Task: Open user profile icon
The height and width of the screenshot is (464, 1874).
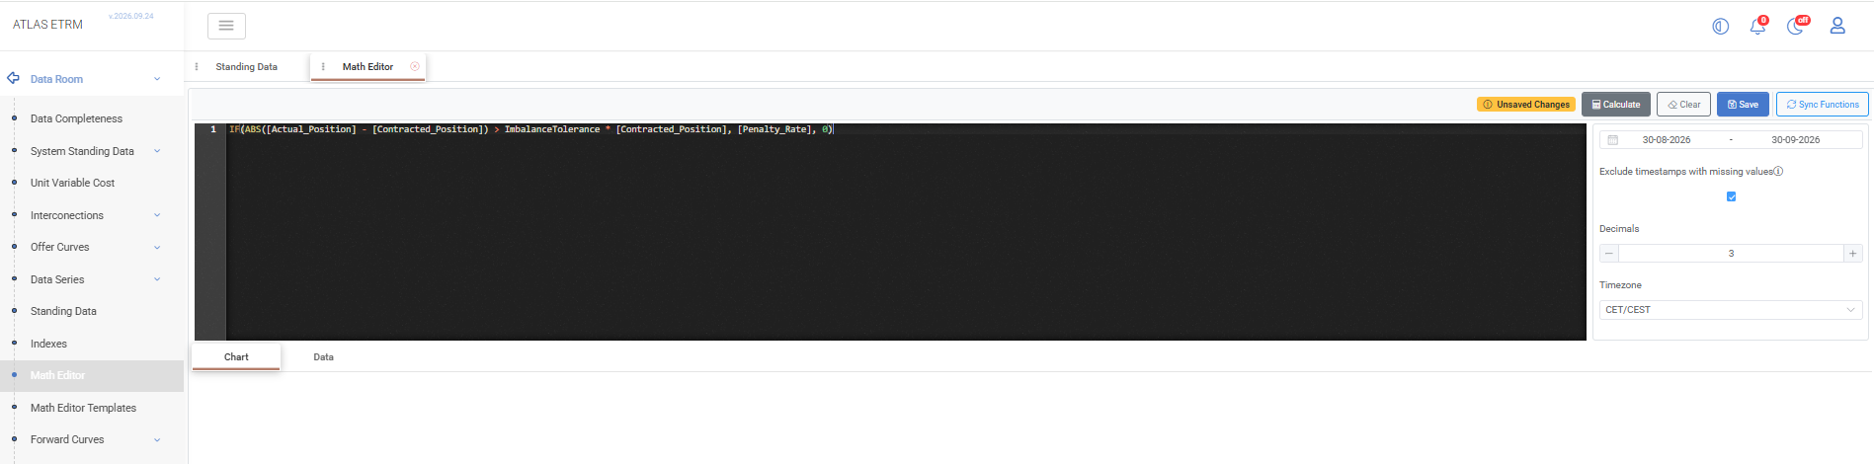Action: [x=1837, y=26]
